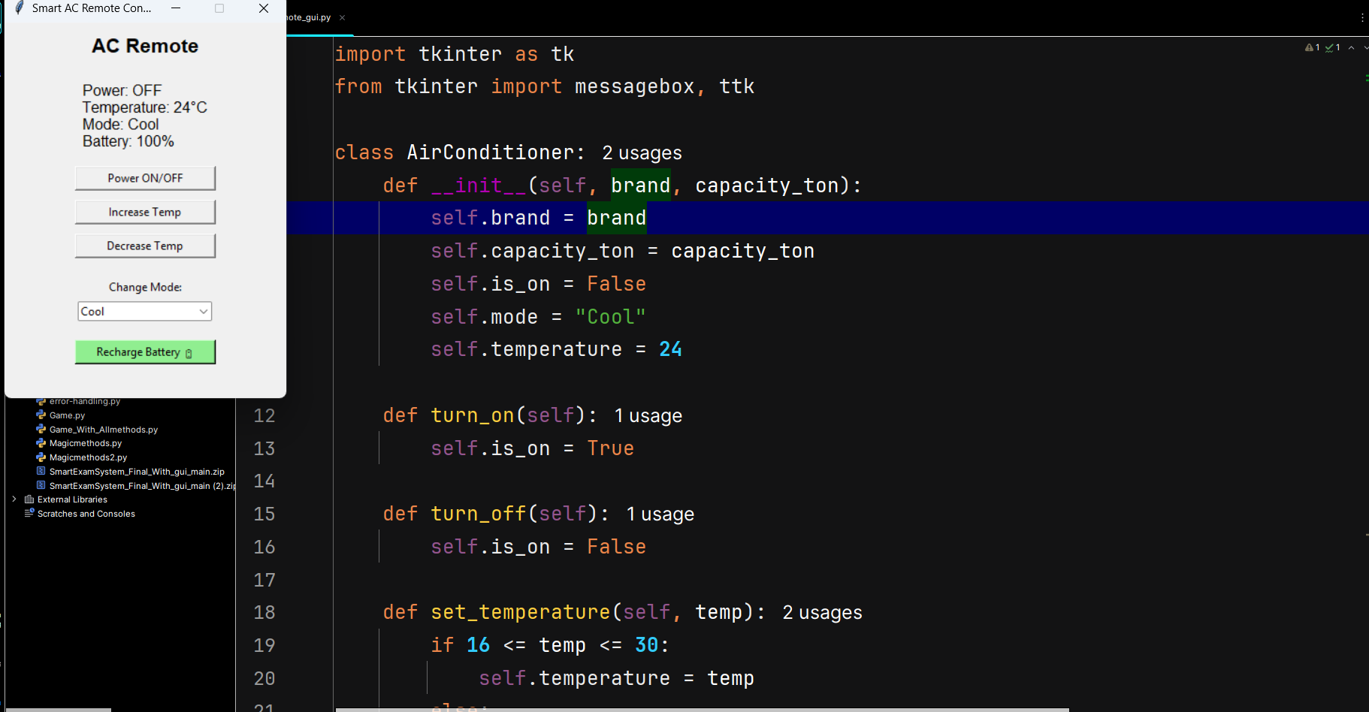
Task: Expand the External Libraries tree node
Action: [14, 499]
